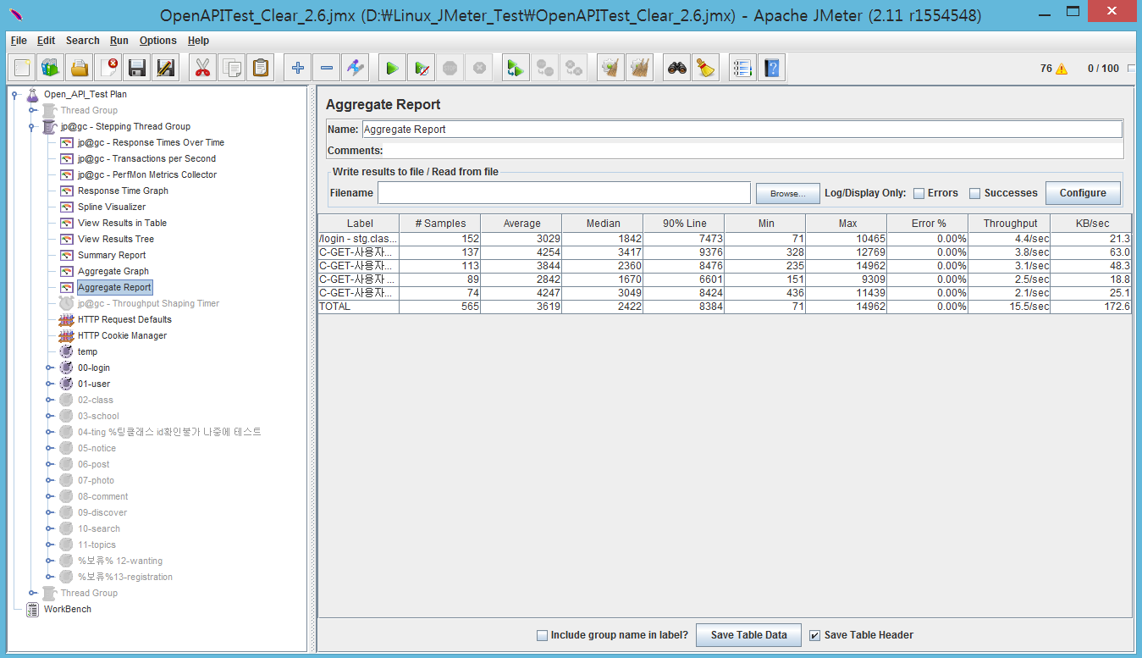Open the Options menu
This screenshot has width=1142, height=658.
[158, 41]
